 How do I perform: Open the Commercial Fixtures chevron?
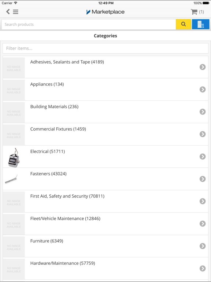click(x=203, y=134)
